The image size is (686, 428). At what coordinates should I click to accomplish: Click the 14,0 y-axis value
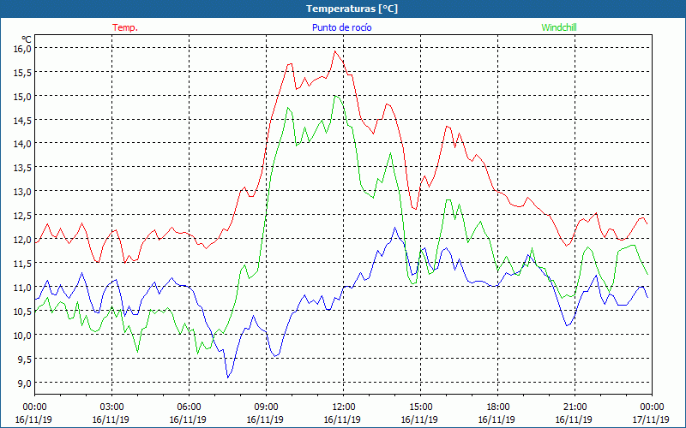(x=23, y=143)
